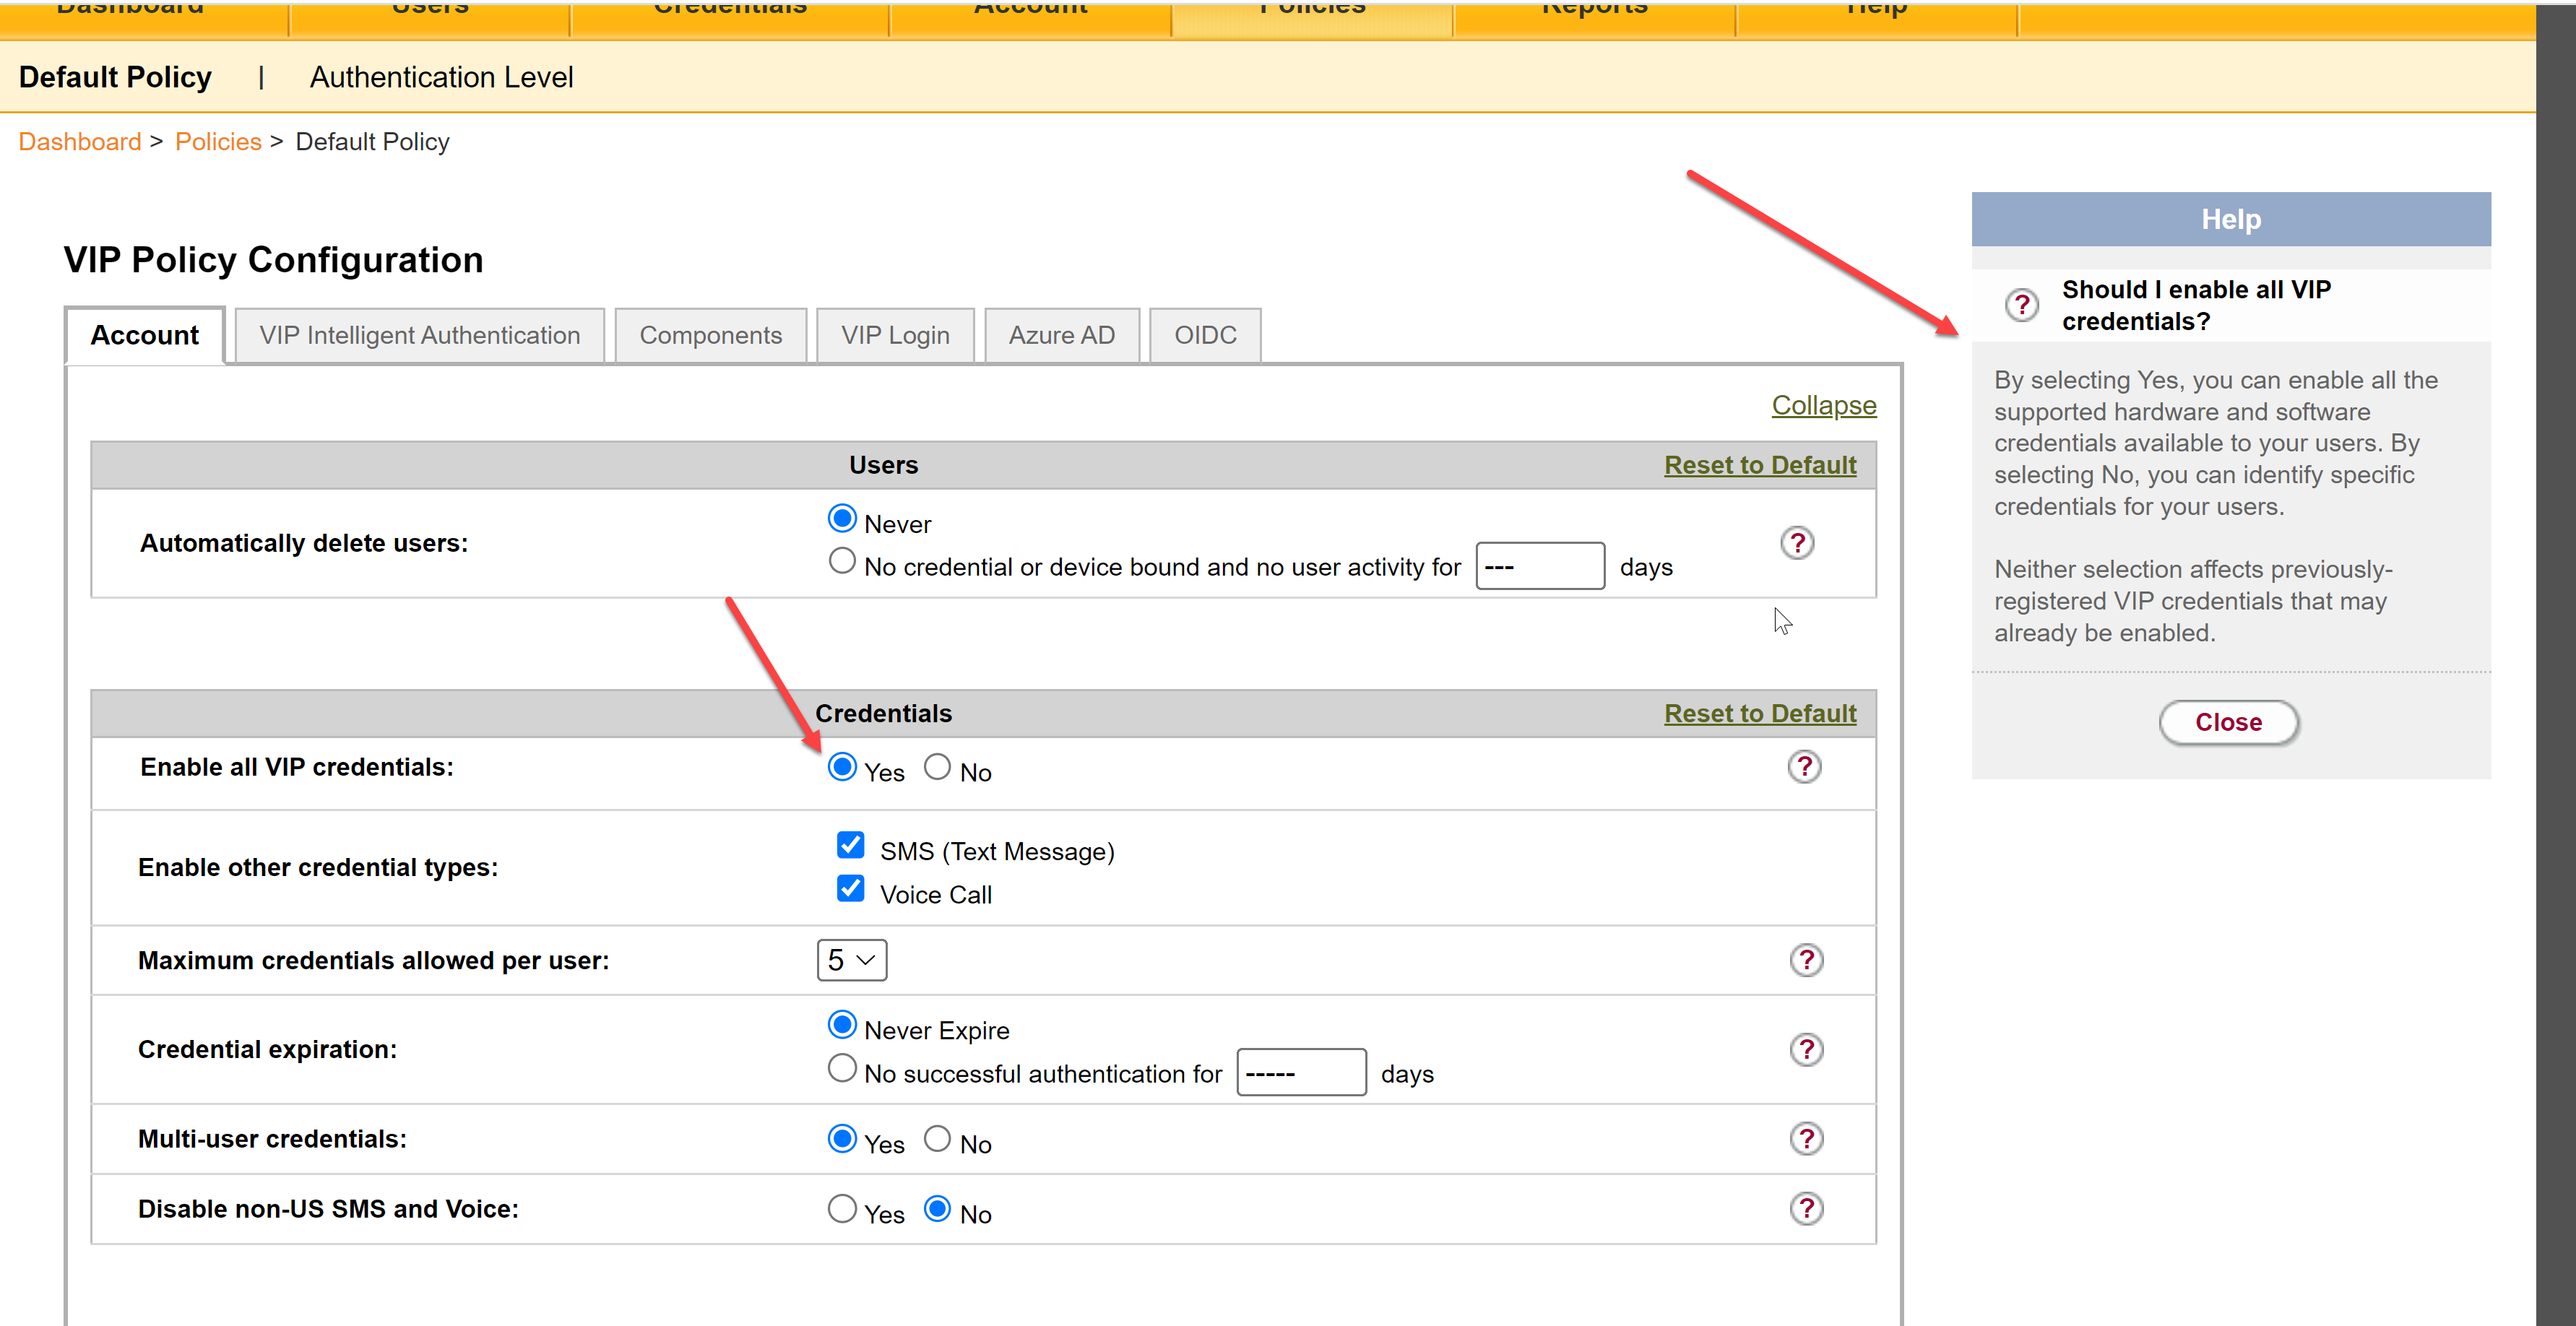The width and height of the screenshot is (2576, 1326).
Task: Uncheck SMS (Text Message) checkbox
Action: pyautogui.click(x=850, y=846)
